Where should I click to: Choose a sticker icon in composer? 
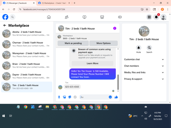pyautogui.click(x=70, y=97)
